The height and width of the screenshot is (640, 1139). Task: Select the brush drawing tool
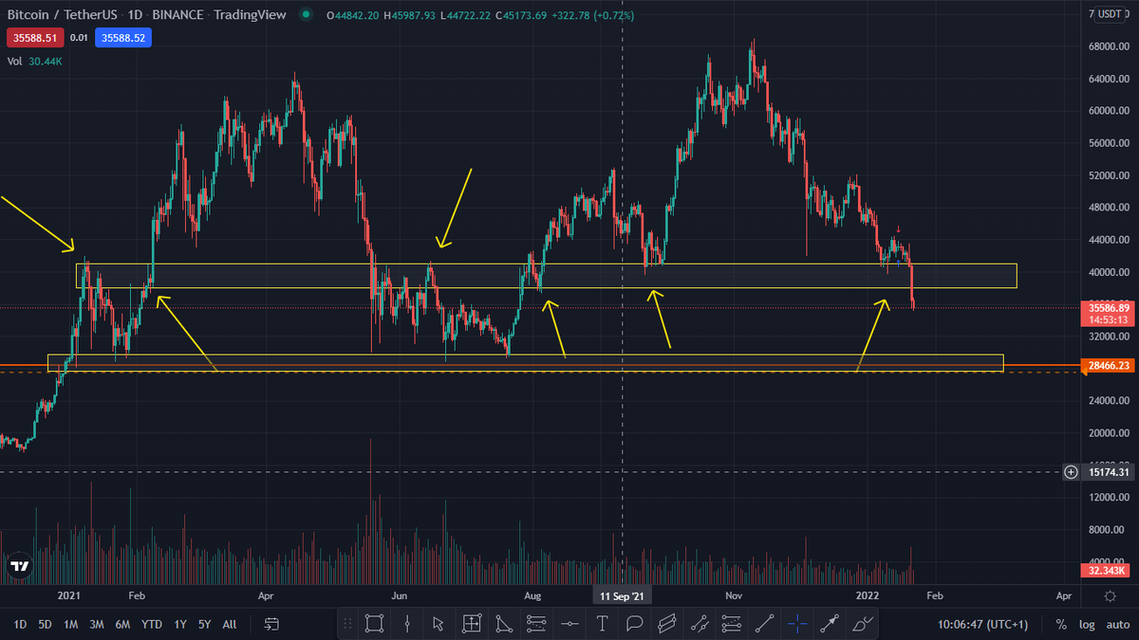tap(862, 624)
